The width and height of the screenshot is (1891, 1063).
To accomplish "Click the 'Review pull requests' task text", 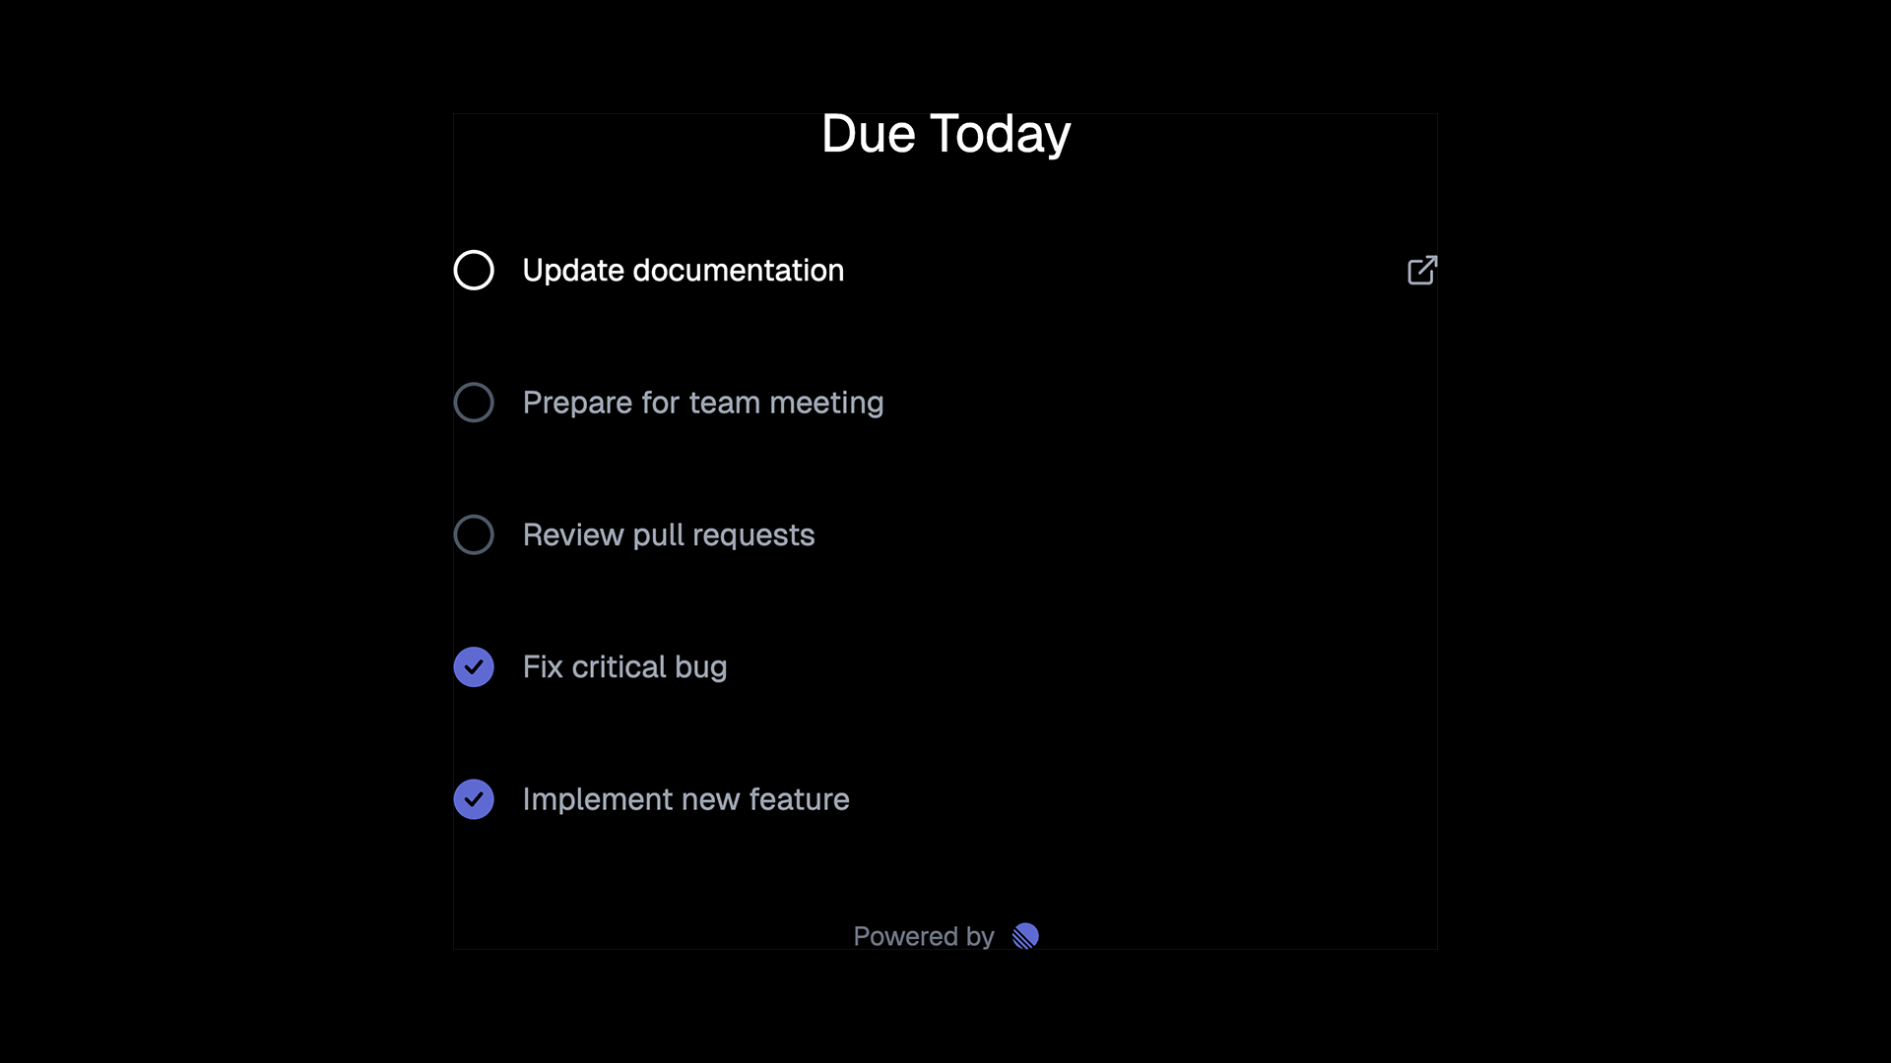I will 669,534.
